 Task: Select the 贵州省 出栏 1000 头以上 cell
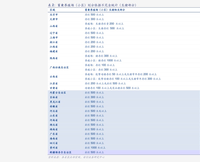pos(95,148)
